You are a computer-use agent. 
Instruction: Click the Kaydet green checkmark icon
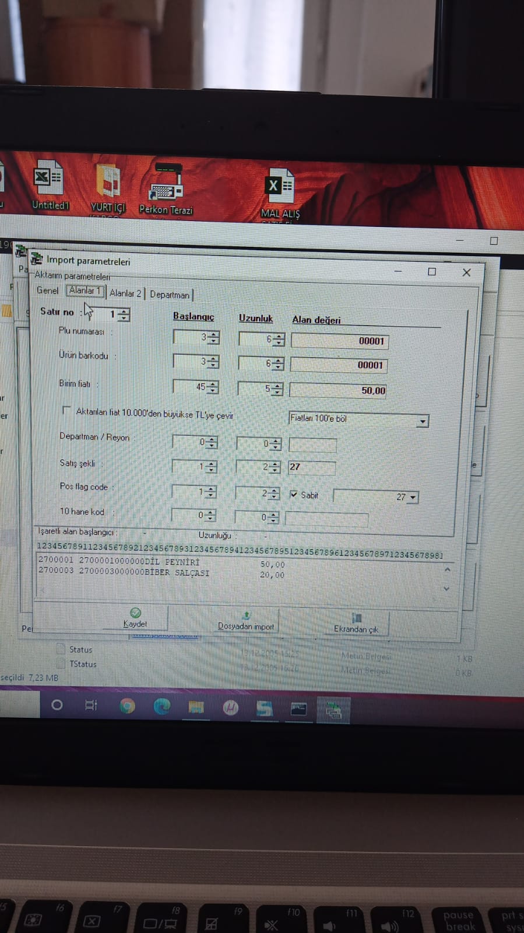(135, 612)
